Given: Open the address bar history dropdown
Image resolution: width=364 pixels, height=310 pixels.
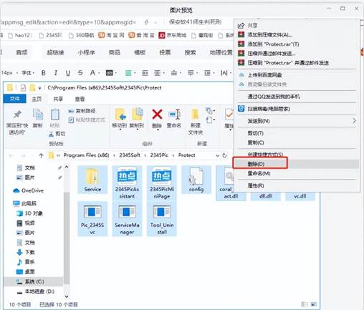Looking at the screenshot, I should (217, 155).
